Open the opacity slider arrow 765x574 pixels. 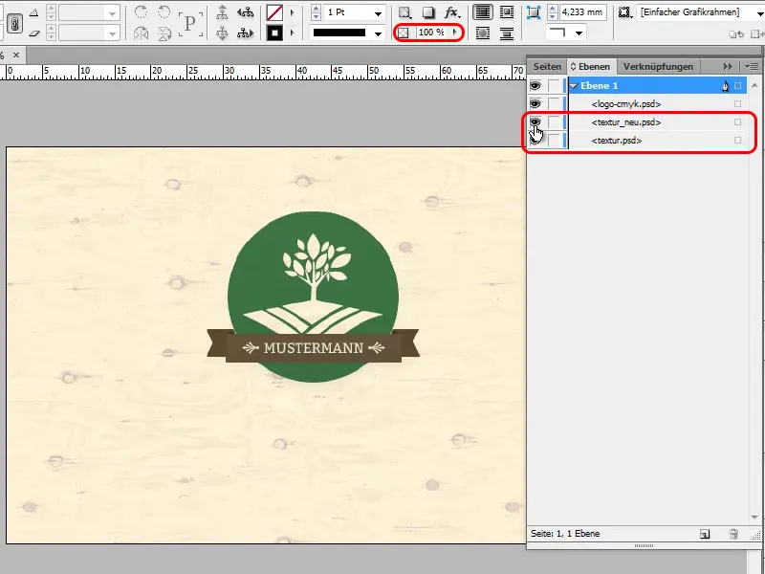(455, 33)
